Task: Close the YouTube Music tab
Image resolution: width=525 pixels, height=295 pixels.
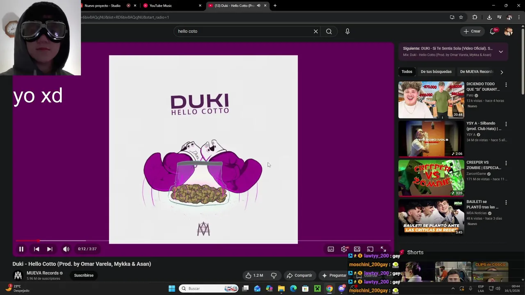Action: click(200, 6)
